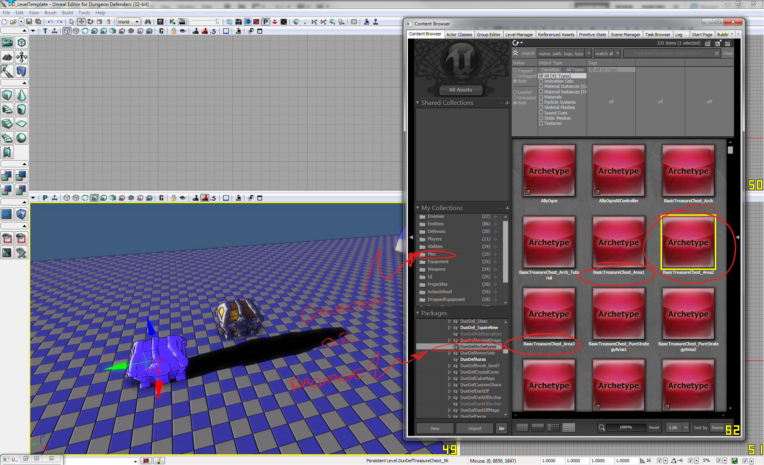Screen dimensions: 764x465
Task: Apply CSG Add operation
Action: point(7,176)
